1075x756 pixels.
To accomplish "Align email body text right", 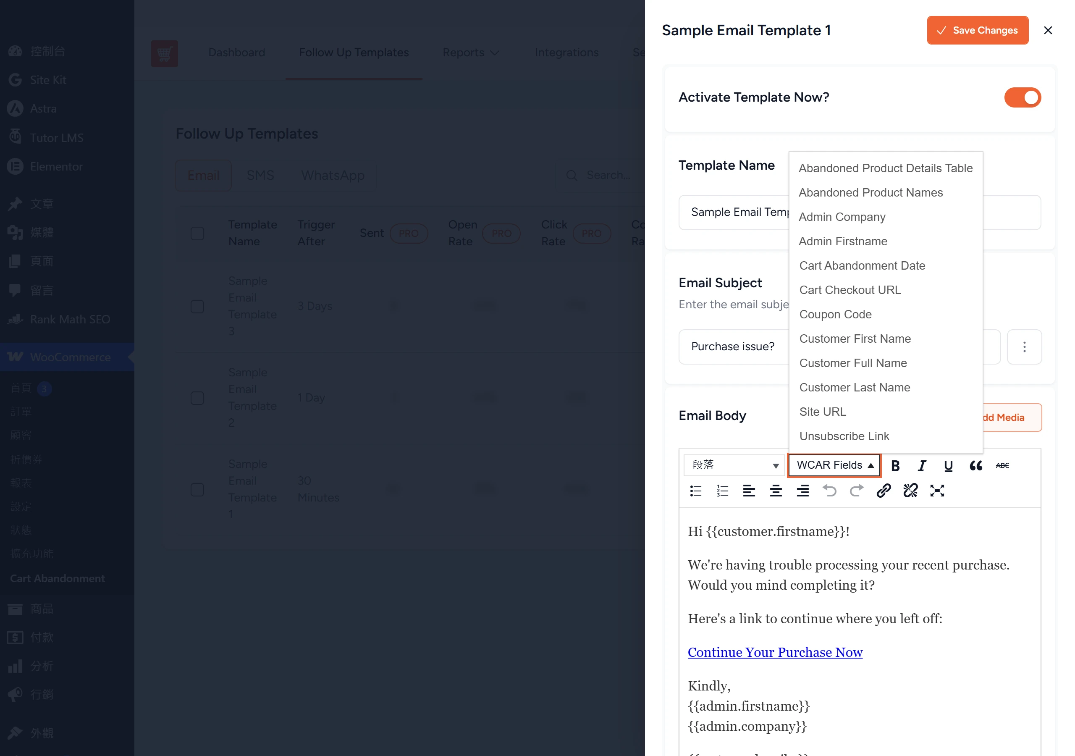I will [803, 491].
